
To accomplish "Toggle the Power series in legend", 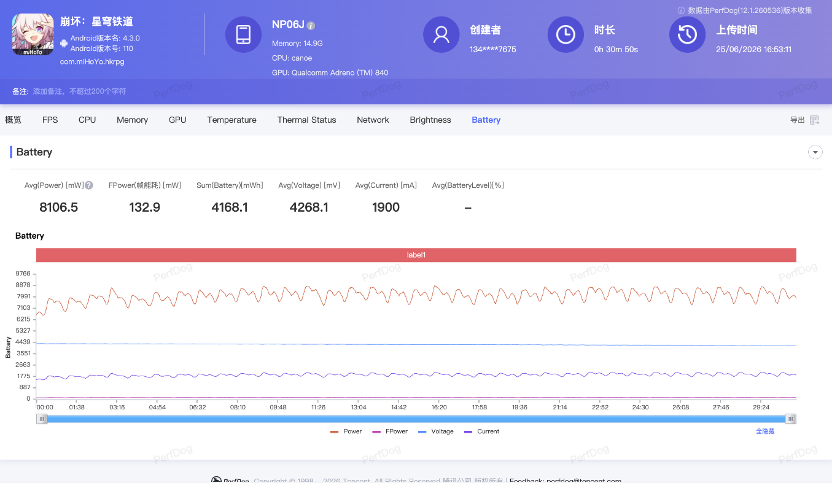I will [346, 431].
